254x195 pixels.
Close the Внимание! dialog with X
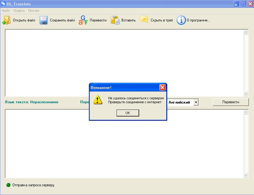(162, 88)
